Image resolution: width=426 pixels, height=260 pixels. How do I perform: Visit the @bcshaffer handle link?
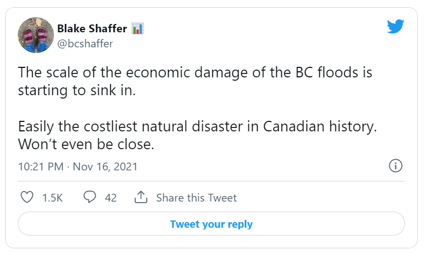pos(85,43)
